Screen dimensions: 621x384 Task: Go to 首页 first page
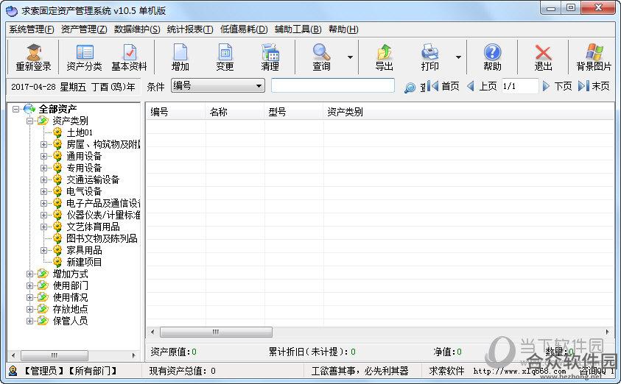click(x=443, y=86)
